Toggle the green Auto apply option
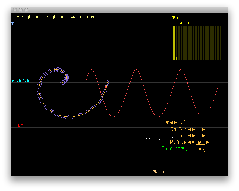 175,149
